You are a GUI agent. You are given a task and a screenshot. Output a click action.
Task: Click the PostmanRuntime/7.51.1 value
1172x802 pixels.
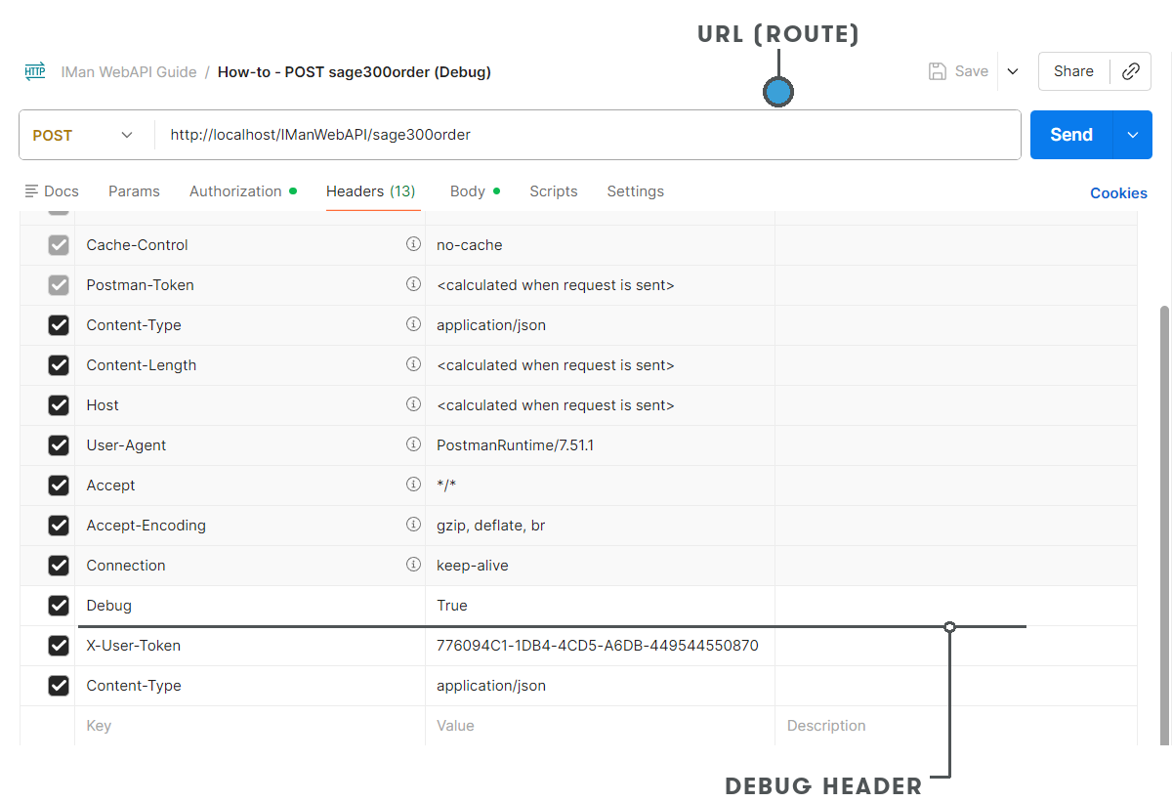click(516, 445)
